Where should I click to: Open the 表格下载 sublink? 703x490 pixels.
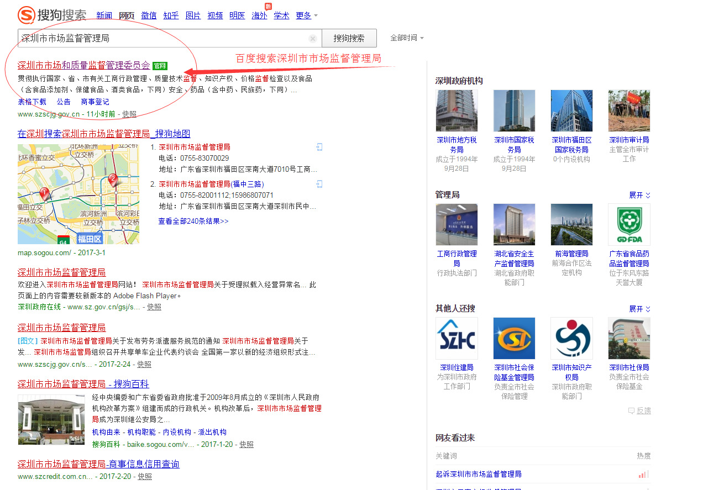point(32,102)
